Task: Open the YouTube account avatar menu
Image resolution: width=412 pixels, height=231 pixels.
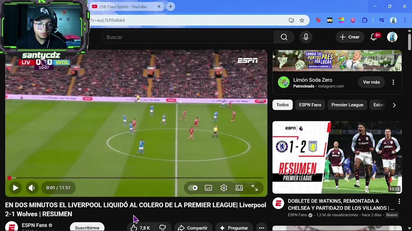Action: [x=392, y=37]
